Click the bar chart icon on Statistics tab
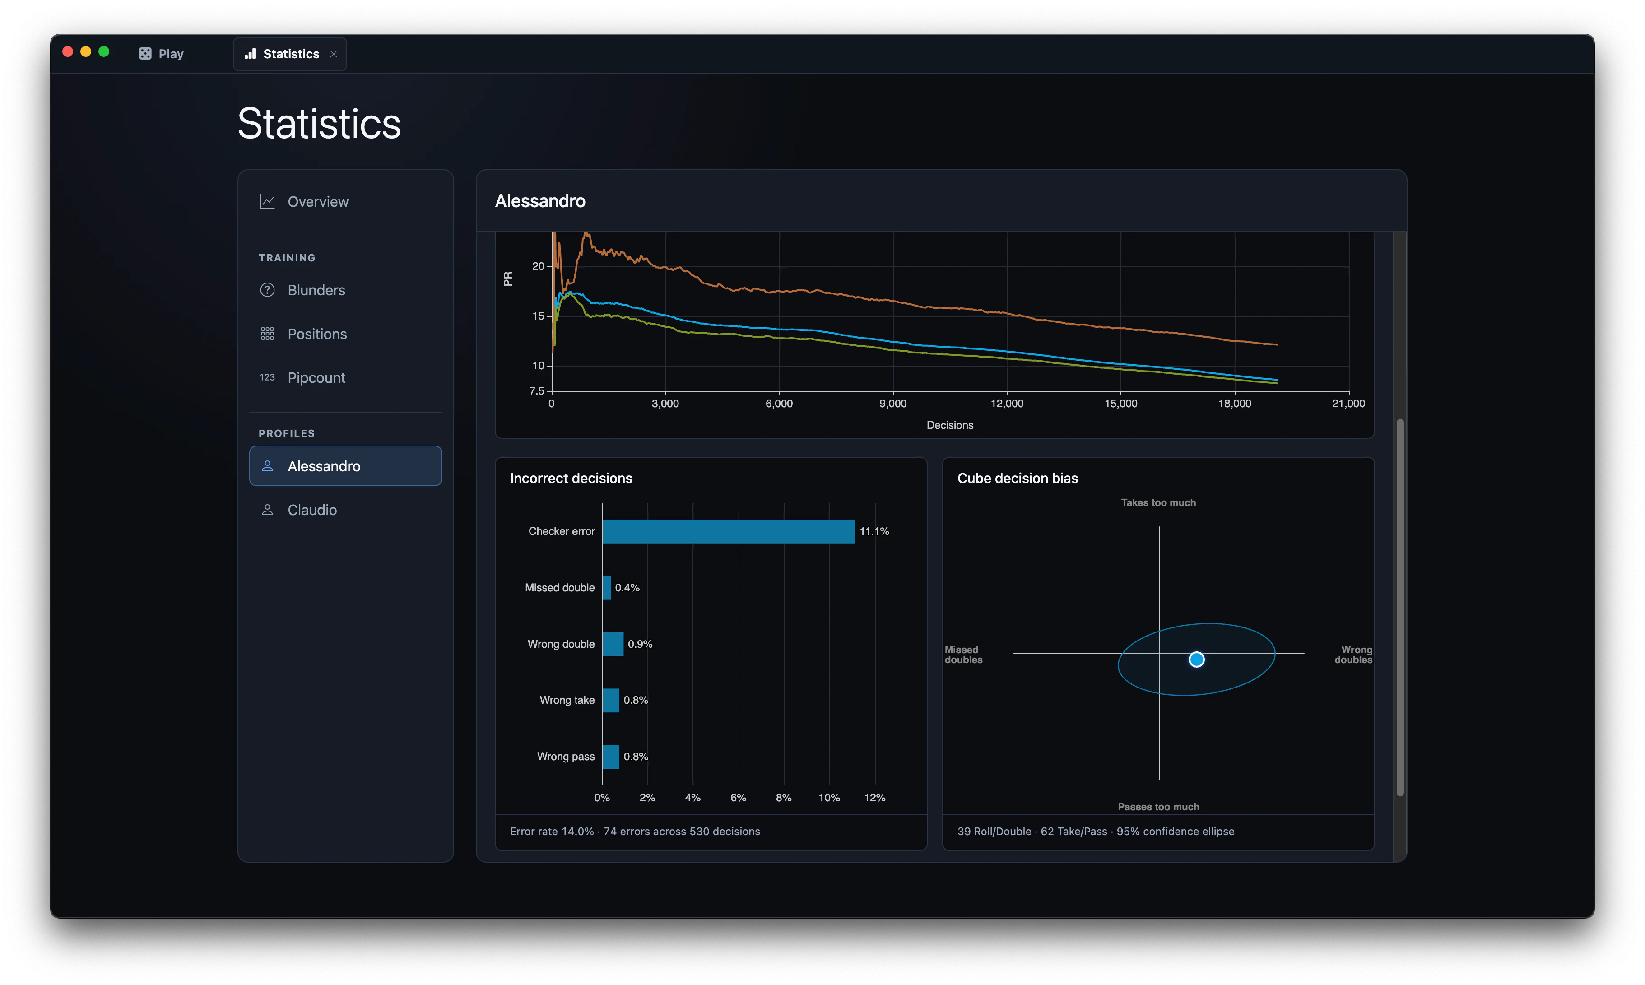 (250, 54)
